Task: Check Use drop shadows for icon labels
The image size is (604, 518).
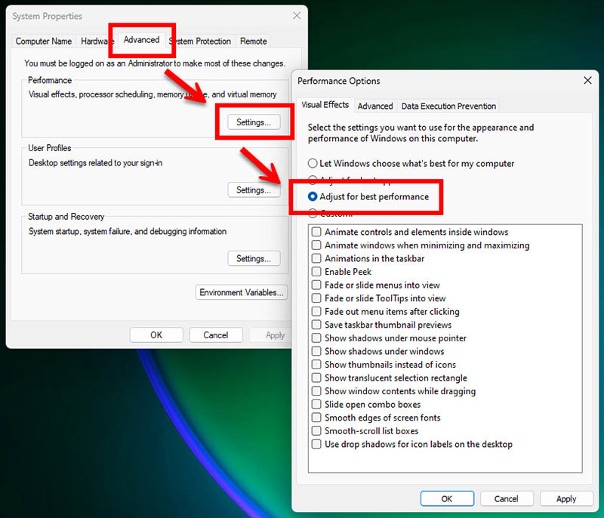Action: coord(412,444)
